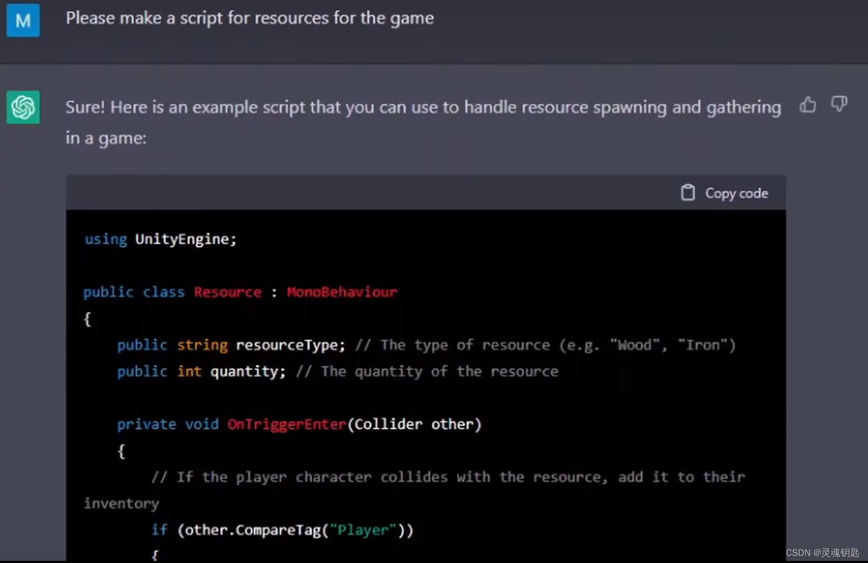868x563 pixels.
Task: Click the ChatGPT logo avatar
Action: point(23,107)
